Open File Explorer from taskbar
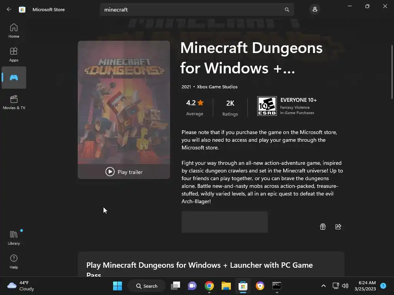Screen dimensions: 394x295 tap(226, 286)
